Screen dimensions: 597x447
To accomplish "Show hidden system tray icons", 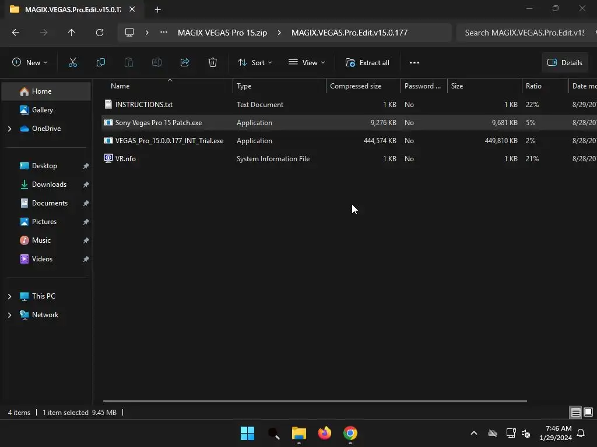I will [x=474, y=433].
